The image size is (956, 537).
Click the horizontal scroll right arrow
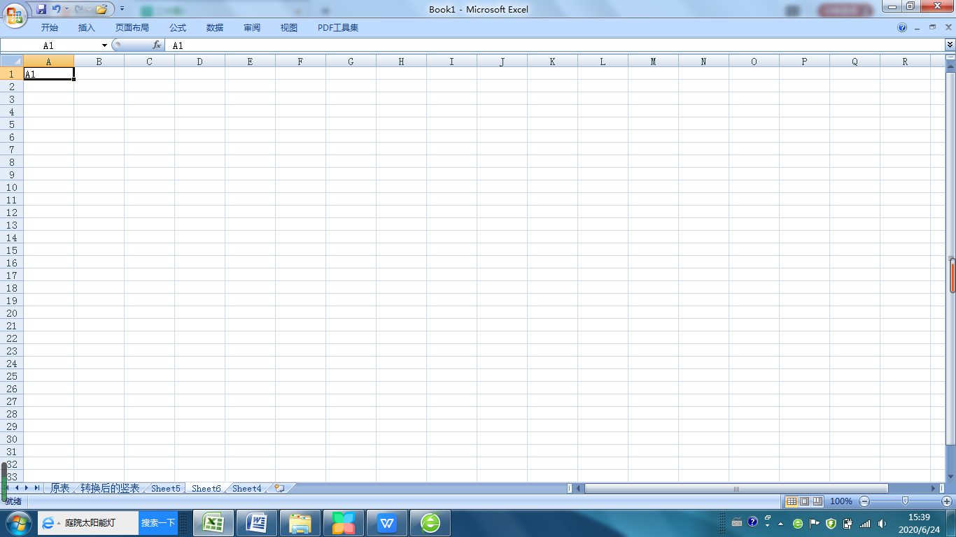click(x=933, y=488)
